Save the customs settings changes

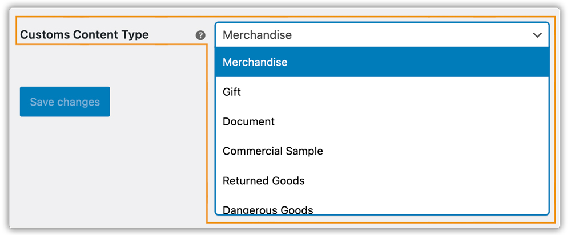(x=65, y=102)
